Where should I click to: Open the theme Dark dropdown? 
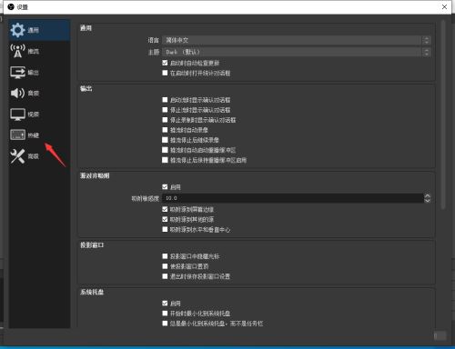point(297,52)
